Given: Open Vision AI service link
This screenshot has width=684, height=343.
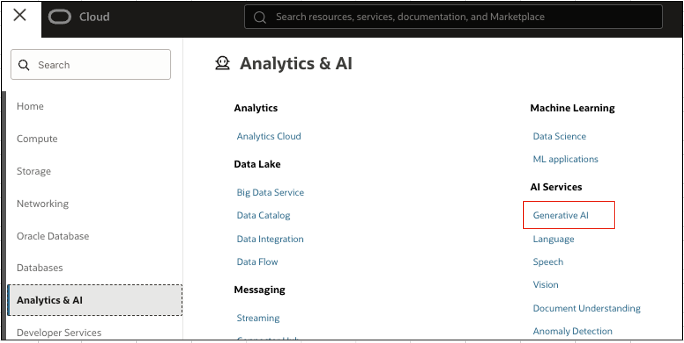Looking at the screenshot, I should 546,284.
